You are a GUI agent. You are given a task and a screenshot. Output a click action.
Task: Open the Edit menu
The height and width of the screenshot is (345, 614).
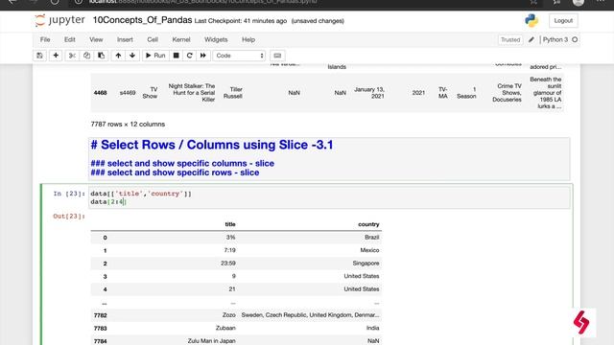click(x=70, y=39)
